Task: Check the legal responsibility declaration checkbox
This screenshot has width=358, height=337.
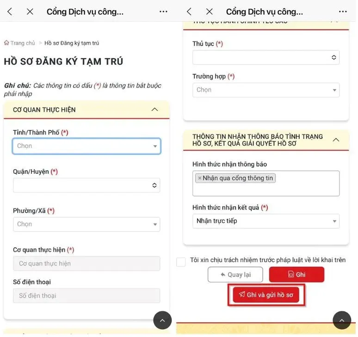Action: coord(181,262)
